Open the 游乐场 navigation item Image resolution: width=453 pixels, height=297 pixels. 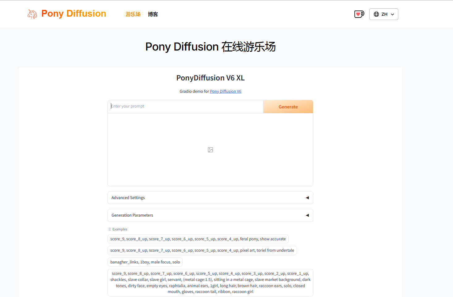tap(133, 14)
